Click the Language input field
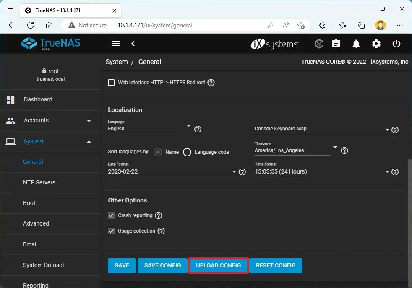 click(143, 129)
